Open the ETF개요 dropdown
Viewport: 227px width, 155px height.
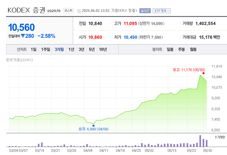pyautogui.click(x=161, y=11)
